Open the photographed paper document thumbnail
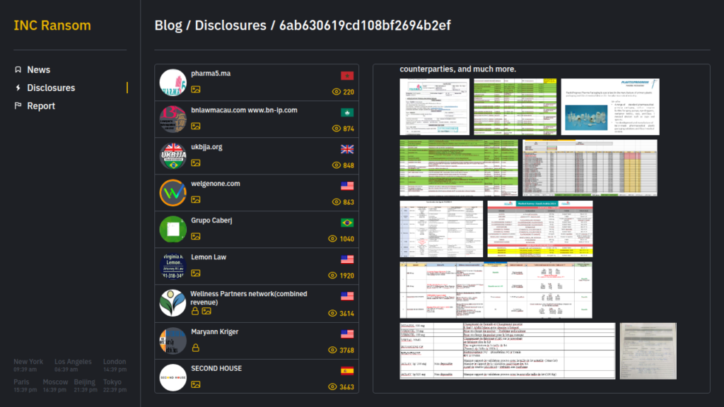The height and width of the screenshot is (407, 724). (648, 351)
